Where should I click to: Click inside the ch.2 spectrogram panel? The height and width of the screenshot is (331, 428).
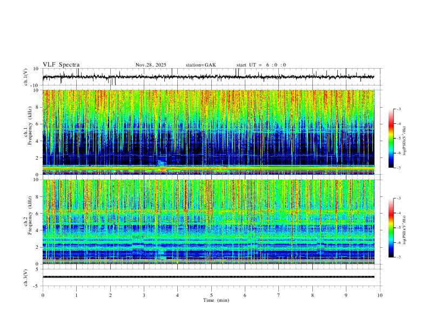coord(209,222)
